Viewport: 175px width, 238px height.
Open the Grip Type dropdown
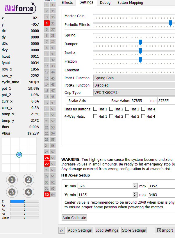(x=134, y=92)
